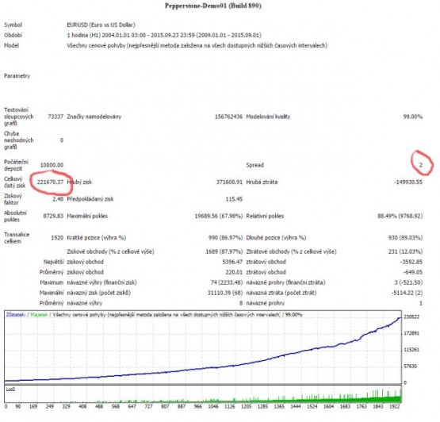The image size is (440, 422).
Task: Click the circled Spread value 2
Action: (421, 165)
